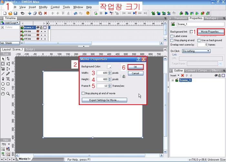226x162 pixels.
Task: Play the movie with the blue triangle
Action: tap(106, 13)
